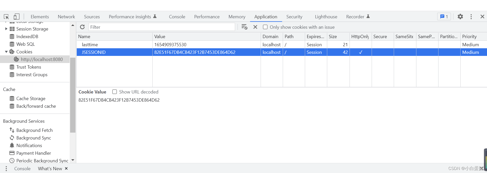Sort cookies by the Size column header

(338, 36)
